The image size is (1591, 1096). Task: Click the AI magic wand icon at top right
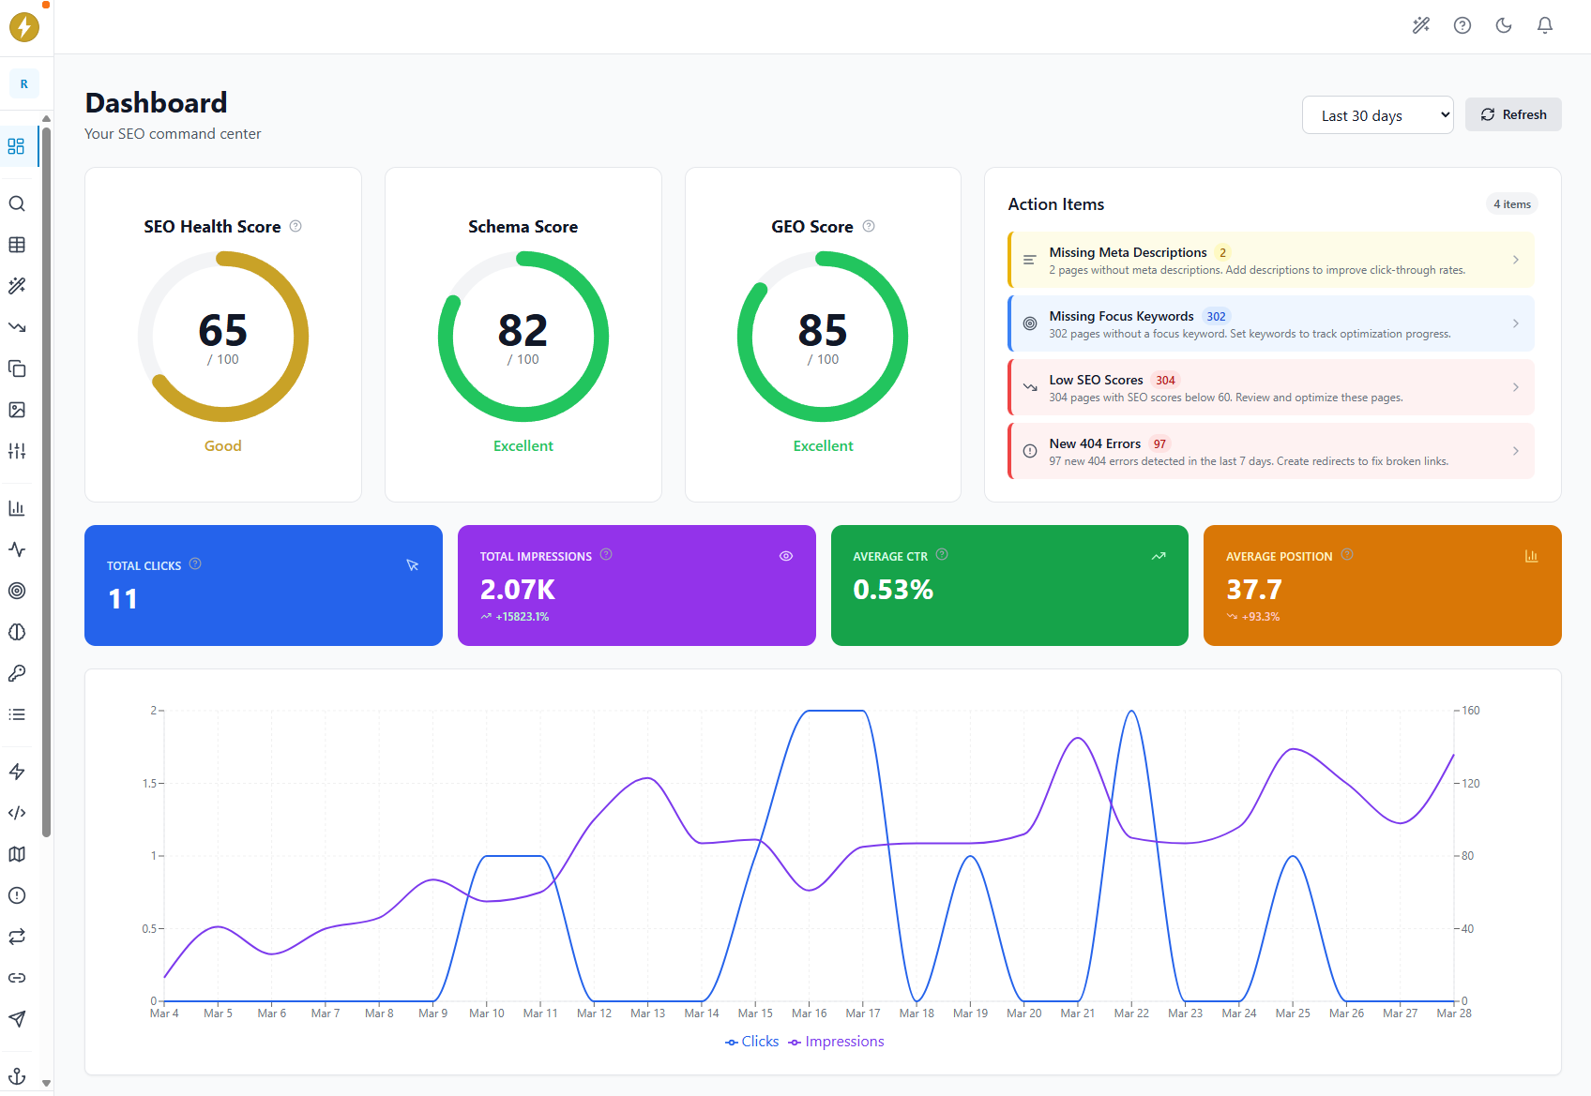pos(1420,25)
